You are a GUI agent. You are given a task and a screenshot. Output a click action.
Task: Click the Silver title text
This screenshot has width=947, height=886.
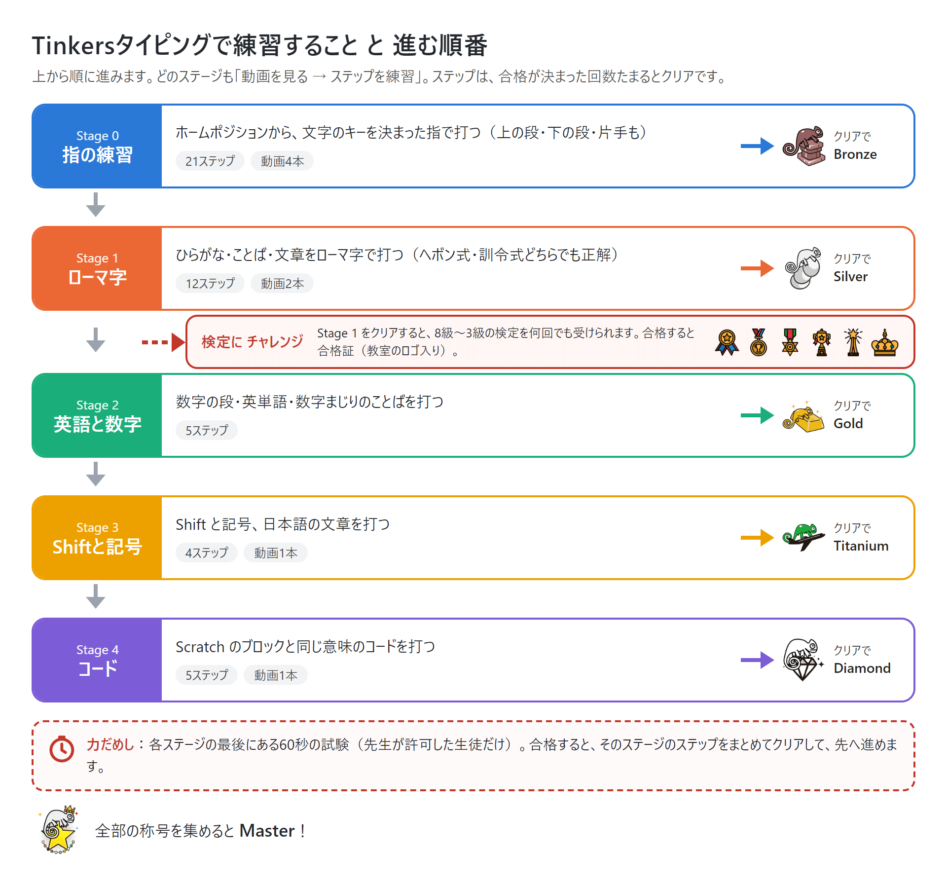coord(850,277)
